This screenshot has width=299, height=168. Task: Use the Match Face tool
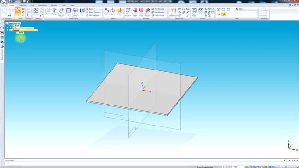141,12
